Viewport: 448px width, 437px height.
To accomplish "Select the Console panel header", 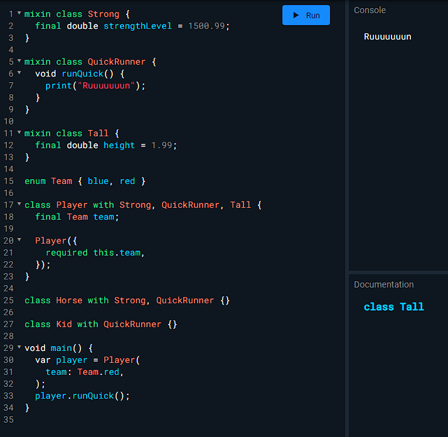I will click(370, 10).
